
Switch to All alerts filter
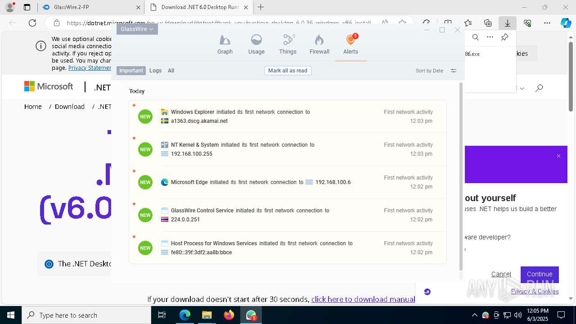[x=171, y=71]
